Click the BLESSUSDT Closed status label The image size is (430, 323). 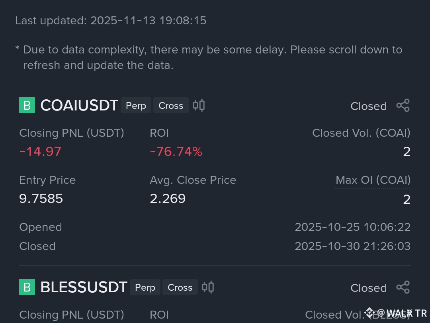coord(369,288)
